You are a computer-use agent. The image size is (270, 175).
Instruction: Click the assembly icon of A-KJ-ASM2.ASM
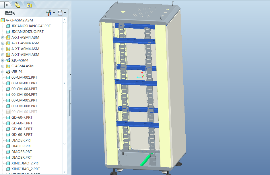point(3,20)
